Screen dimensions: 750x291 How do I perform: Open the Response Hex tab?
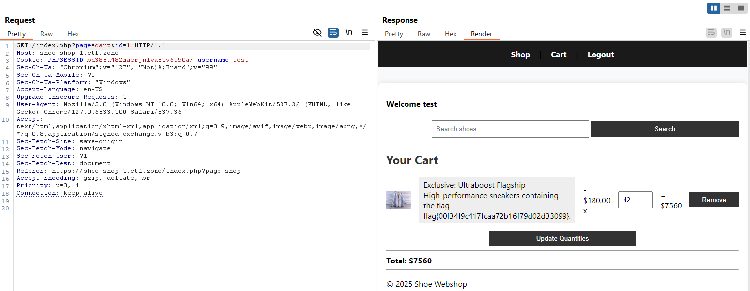pyautogui.click(x=450, y=34)
